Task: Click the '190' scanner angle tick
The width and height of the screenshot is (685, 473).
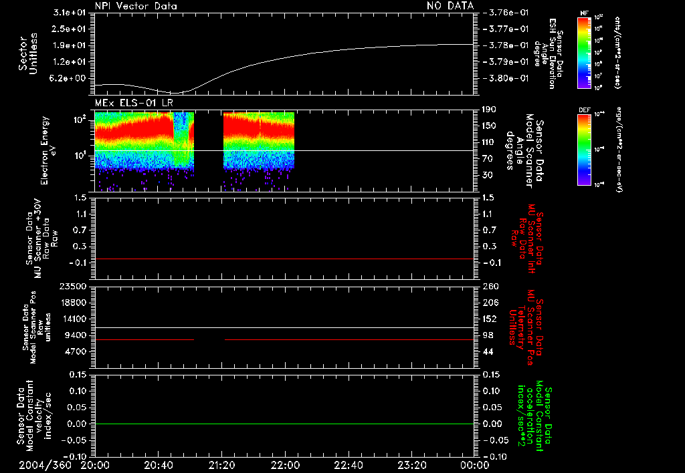Action: click(x=489, y=110)
